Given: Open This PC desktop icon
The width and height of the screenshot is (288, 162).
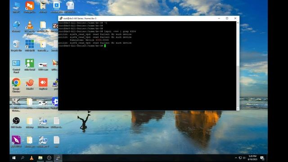Looking at the screenshot, I should pyautogui.click(x=16, y=6).
